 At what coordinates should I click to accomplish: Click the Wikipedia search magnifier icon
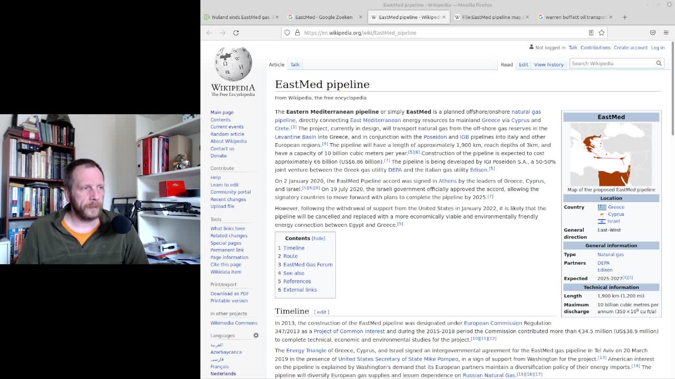(x=659, y=63)
